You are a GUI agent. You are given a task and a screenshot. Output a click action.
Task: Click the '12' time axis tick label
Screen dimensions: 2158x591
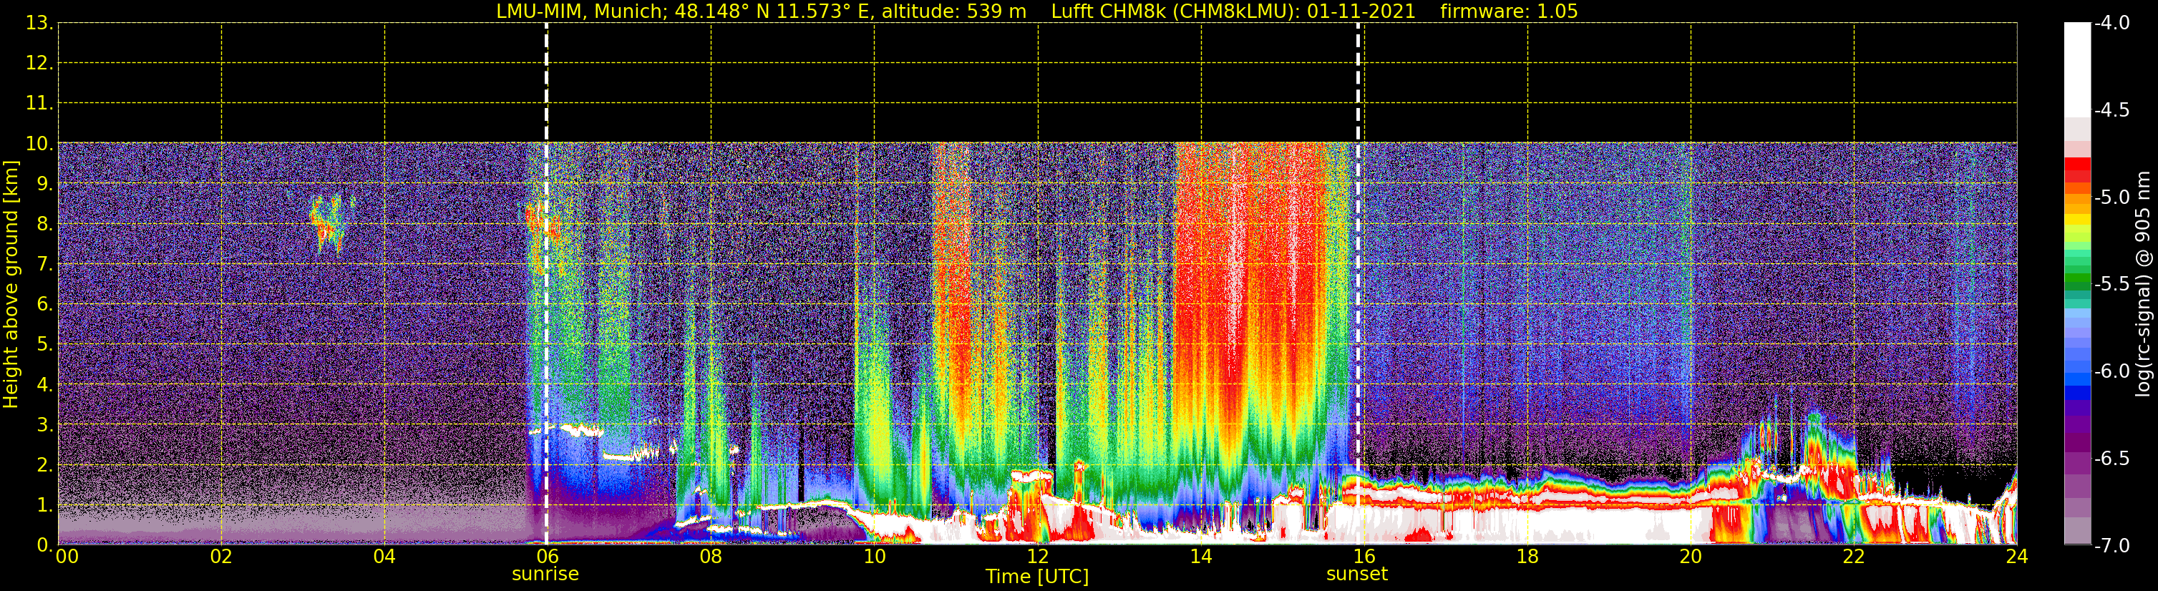coord(1037,557)
